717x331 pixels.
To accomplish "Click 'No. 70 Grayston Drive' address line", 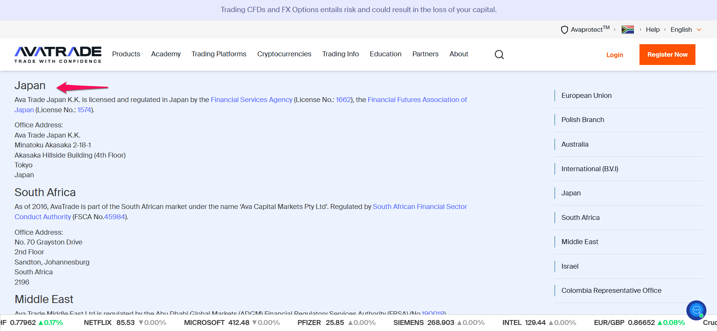I will coord(48,242).
